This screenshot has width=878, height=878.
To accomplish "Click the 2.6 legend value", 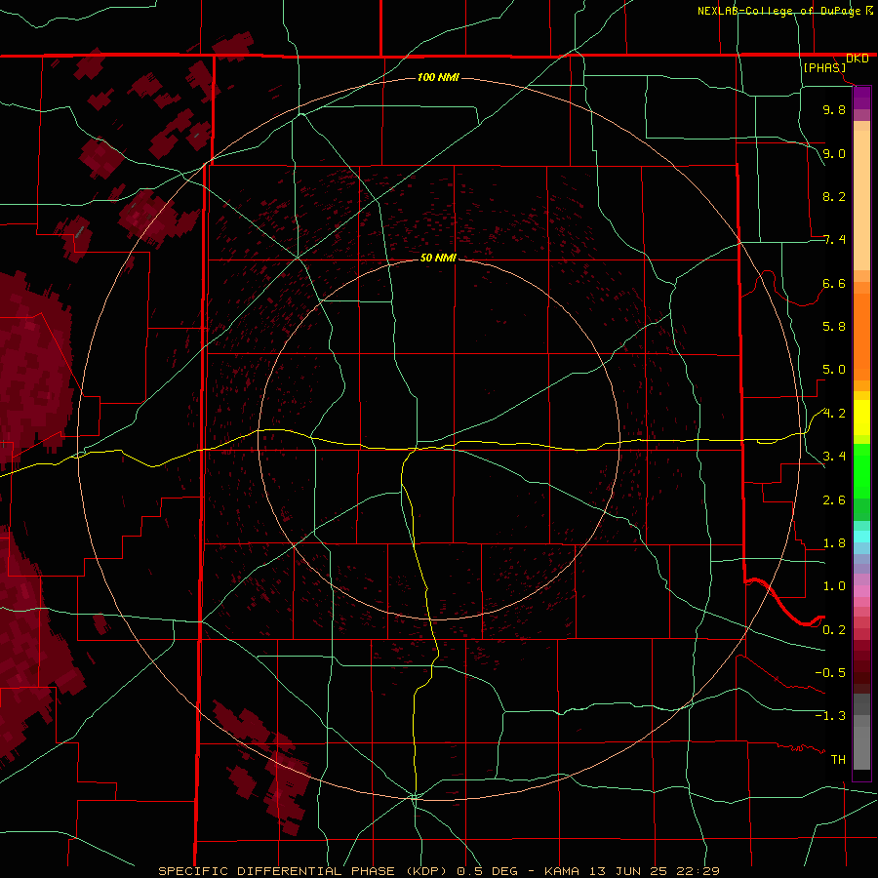I will pyautogui.click(x=834, y=500).
